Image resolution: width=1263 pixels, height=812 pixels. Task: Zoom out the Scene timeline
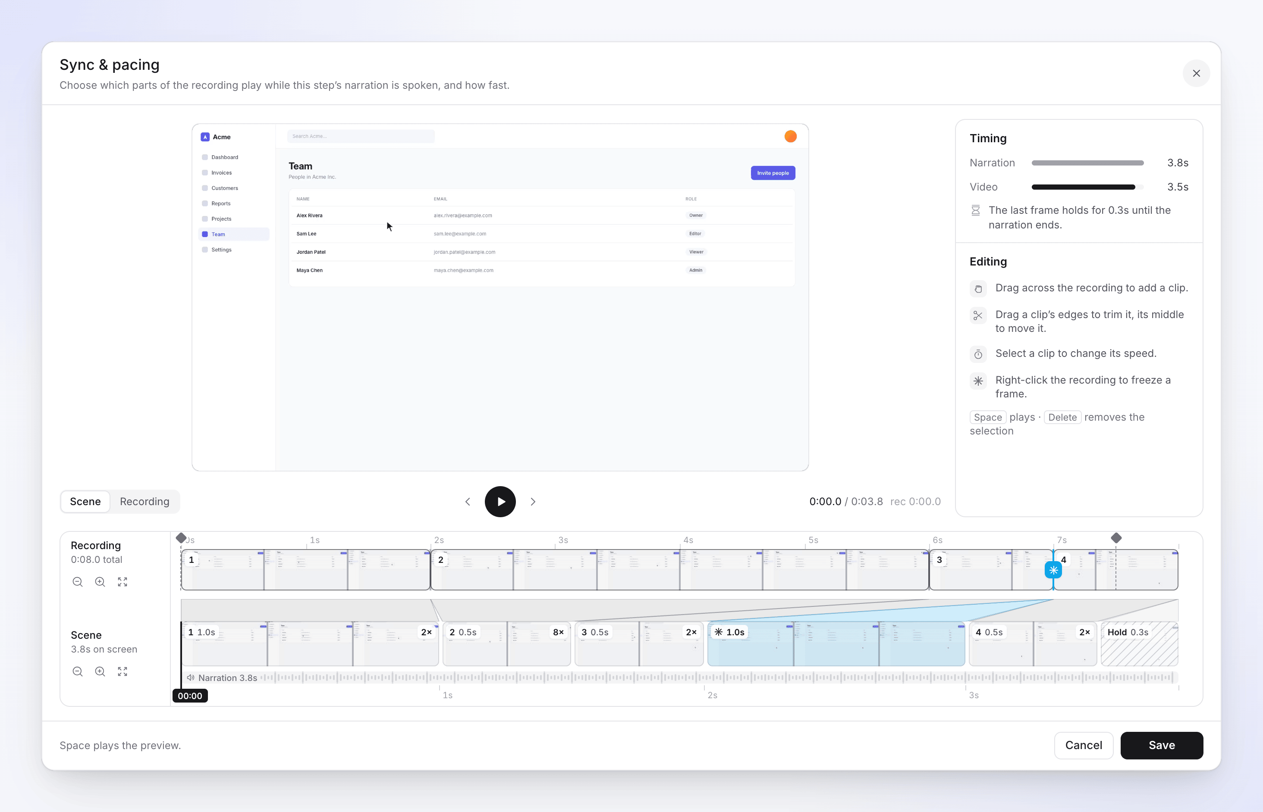coord(78,671)
